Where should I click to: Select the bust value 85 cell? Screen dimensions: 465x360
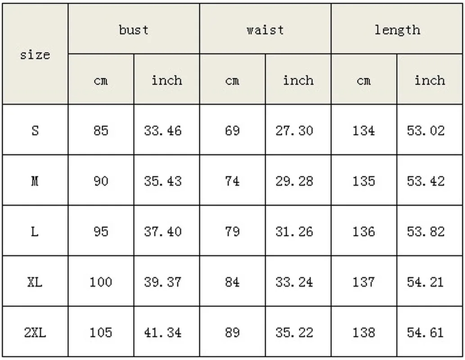tap(101, 130)
